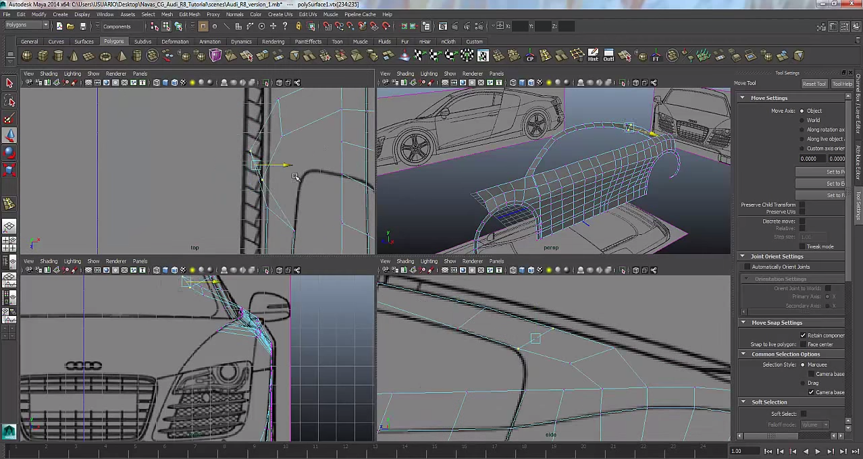Activate the Select tool in the toolbox
Screen dimensions: 863x459
(9, 83)
